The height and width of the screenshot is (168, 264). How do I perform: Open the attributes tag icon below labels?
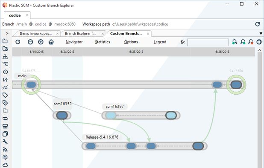pos(5,103)
